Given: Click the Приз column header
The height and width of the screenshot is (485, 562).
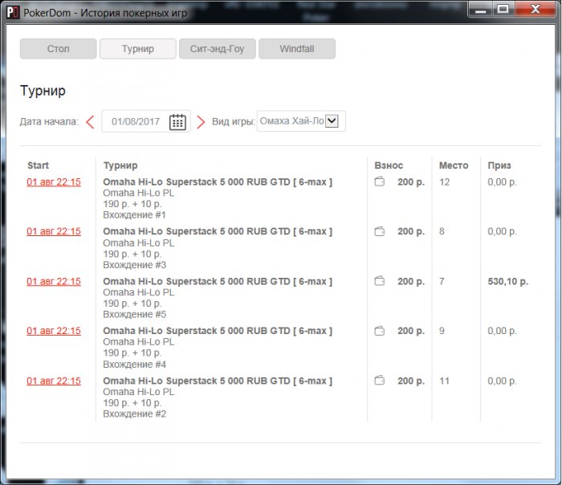Looking at the screenshot, I should click(x=499, y=165).
